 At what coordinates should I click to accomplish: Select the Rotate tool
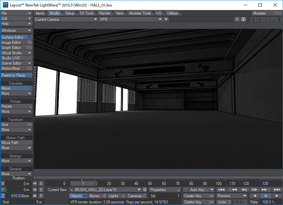(x=16, y=106)
